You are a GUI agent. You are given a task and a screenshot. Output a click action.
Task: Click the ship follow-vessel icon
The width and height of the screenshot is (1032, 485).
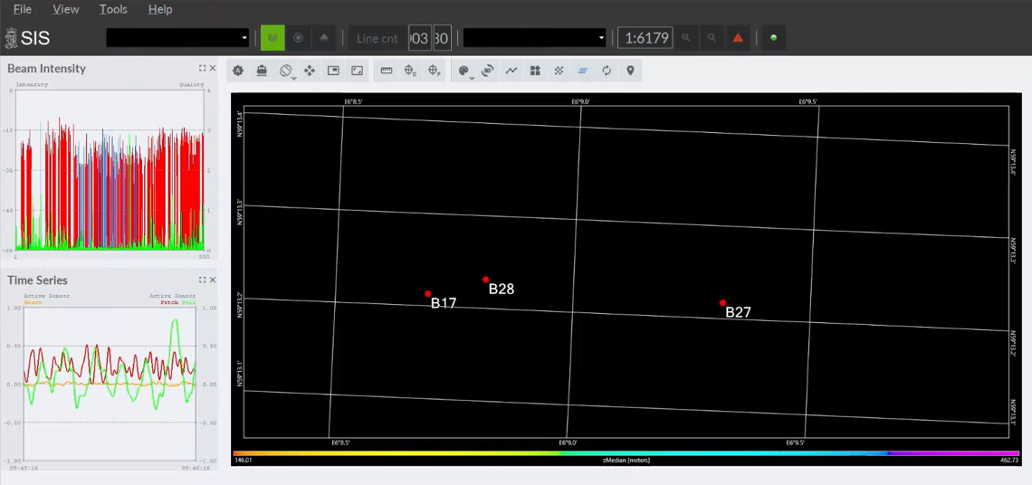[x=262, y=71]
